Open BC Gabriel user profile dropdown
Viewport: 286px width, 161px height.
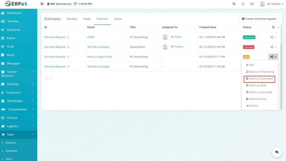coord(270,4)
